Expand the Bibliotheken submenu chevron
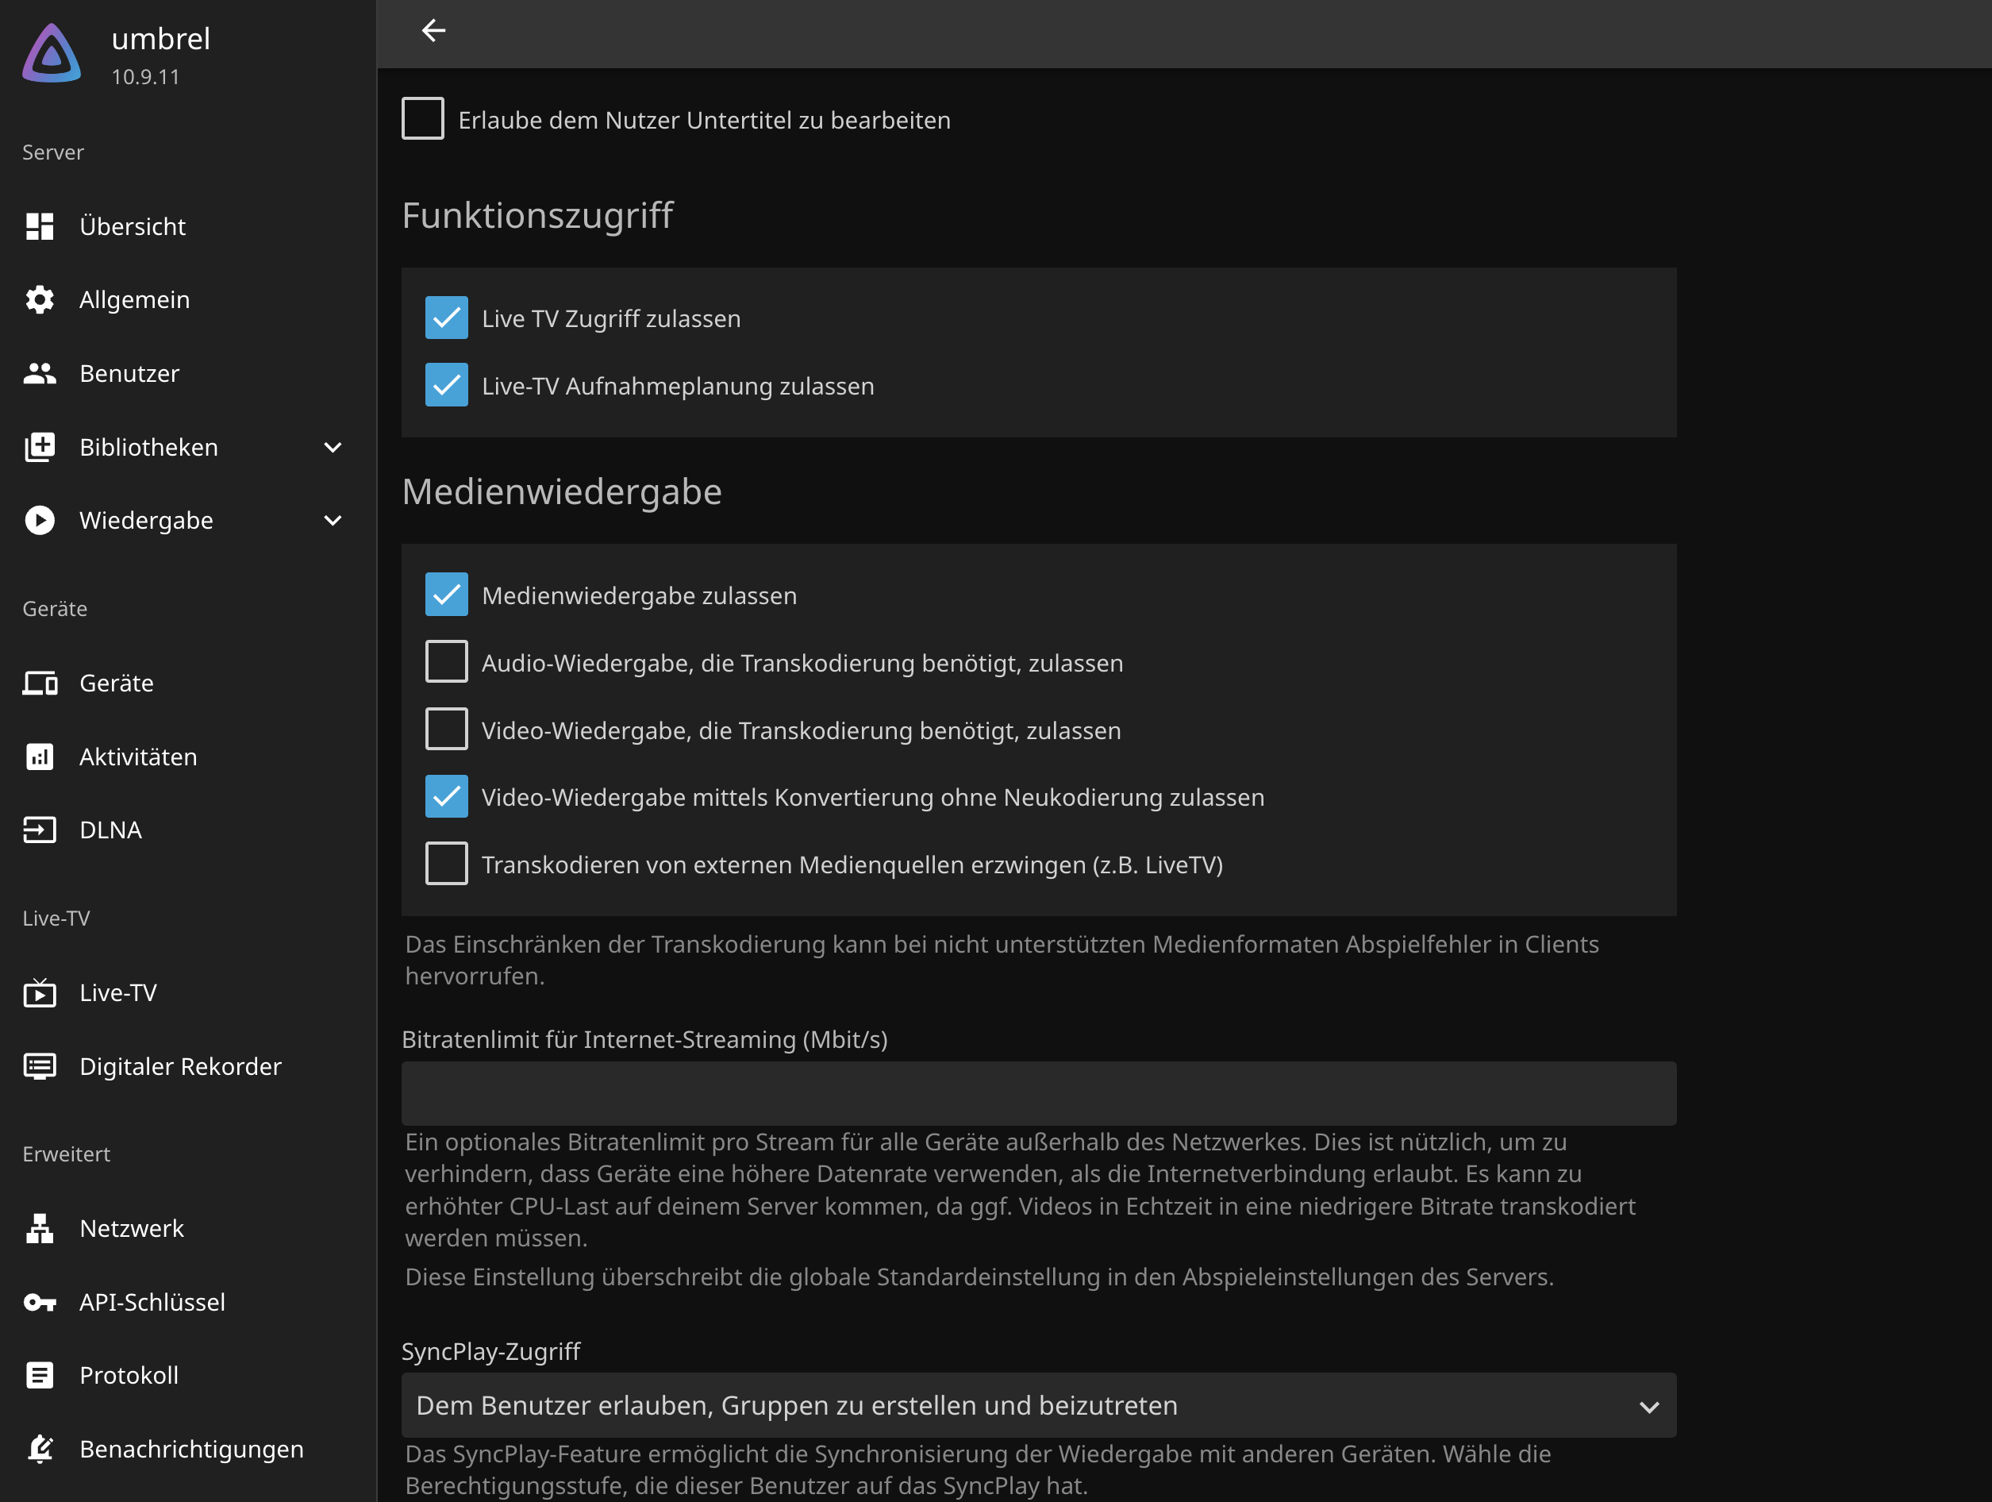Viewport: 1992px width, 1502px height. (333, 448)
